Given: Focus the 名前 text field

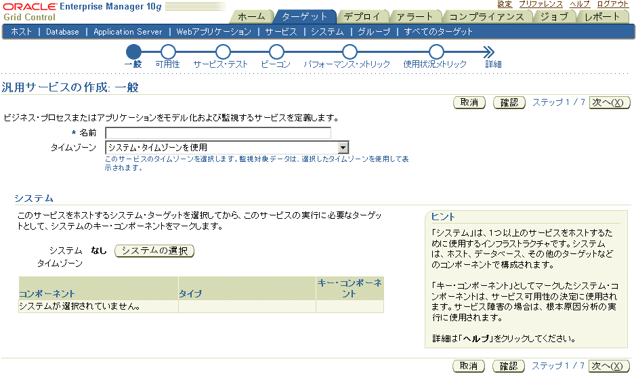Looking at the screenshot, I should click(x=218, y=133).
